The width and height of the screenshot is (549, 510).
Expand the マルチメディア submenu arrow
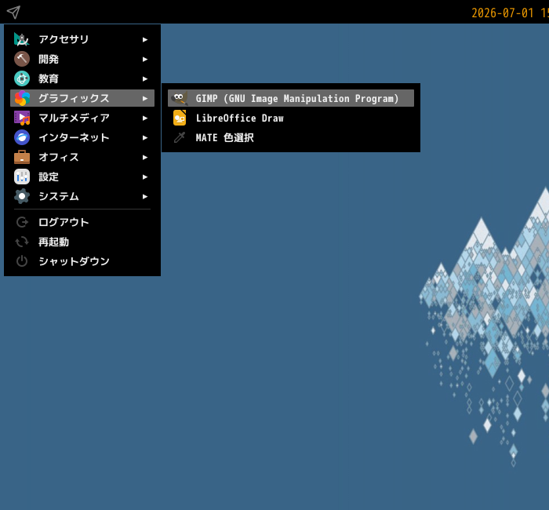pos(145,118)
